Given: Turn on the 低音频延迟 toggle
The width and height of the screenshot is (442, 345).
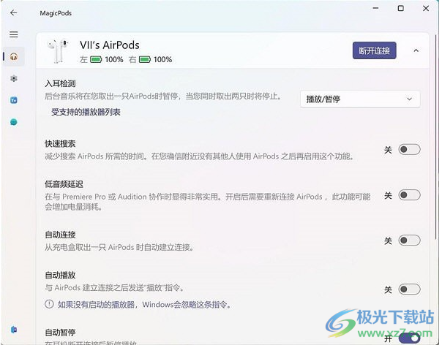Looking at the screenshot, I should click(409, 195).
